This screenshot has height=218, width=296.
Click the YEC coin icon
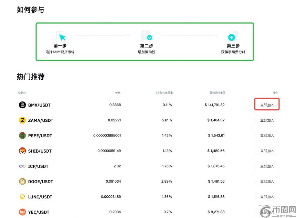pos(22,212)
